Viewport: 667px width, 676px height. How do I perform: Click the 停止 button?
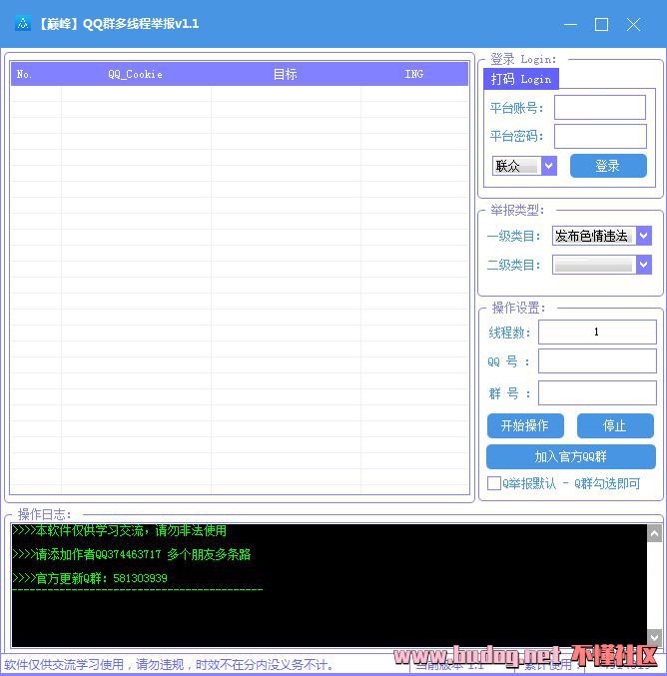click(615, 426)
